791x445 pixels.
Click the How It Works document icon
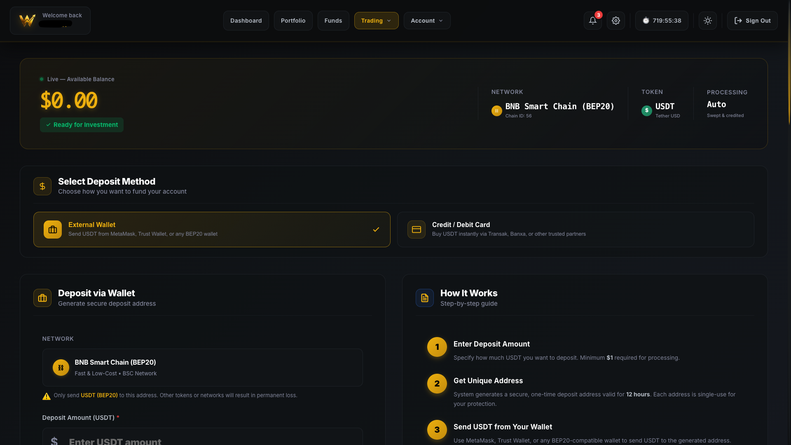pos(425,298)
